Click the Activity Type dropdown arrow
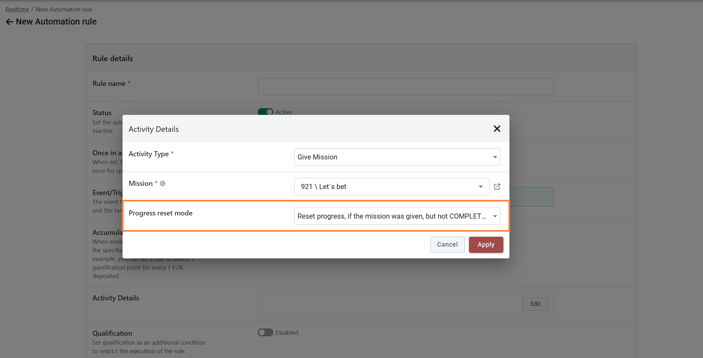 (495, 157)
